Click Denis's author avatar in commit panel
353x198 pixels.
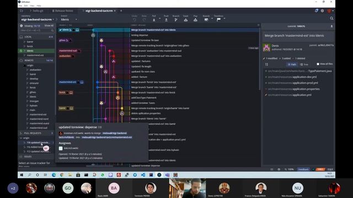[x=266, y=48]
